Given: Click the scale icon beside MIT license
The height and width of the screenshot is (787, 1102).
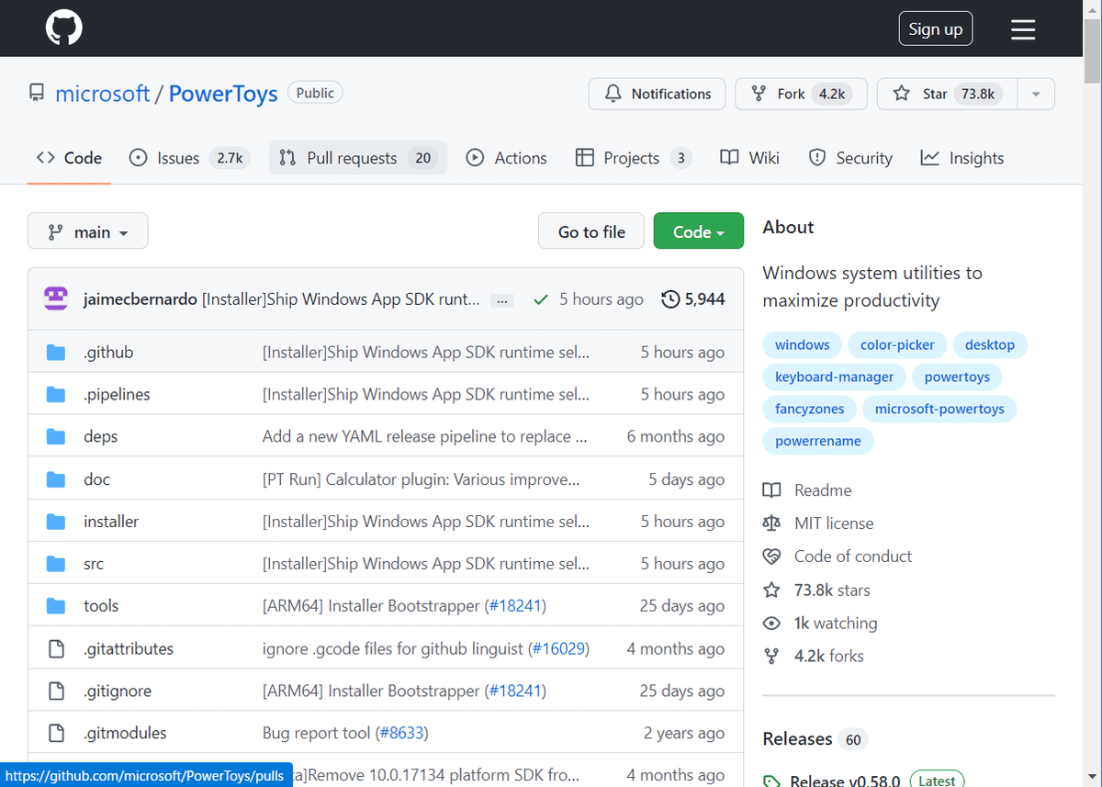Looking at the screenshot, I should coord(772,523).
